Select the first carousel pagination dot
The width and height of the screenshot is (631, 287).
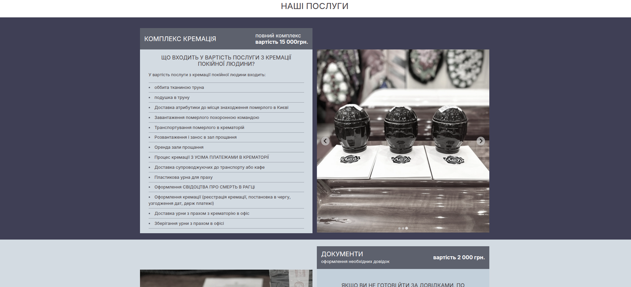pos(399,228)
